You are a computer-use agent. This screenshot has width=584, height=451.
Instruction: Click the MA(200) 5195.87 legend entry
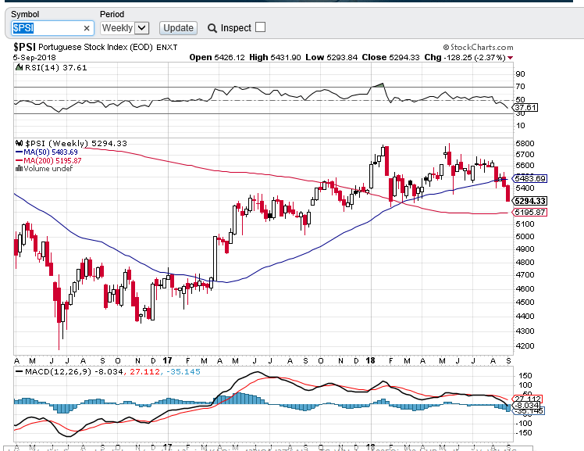tap(48, 161)
